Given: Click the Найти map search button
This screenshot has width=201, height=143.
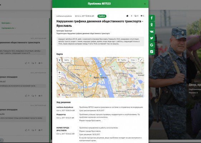Looking at the screenshot, I should [x=67, y=60].
